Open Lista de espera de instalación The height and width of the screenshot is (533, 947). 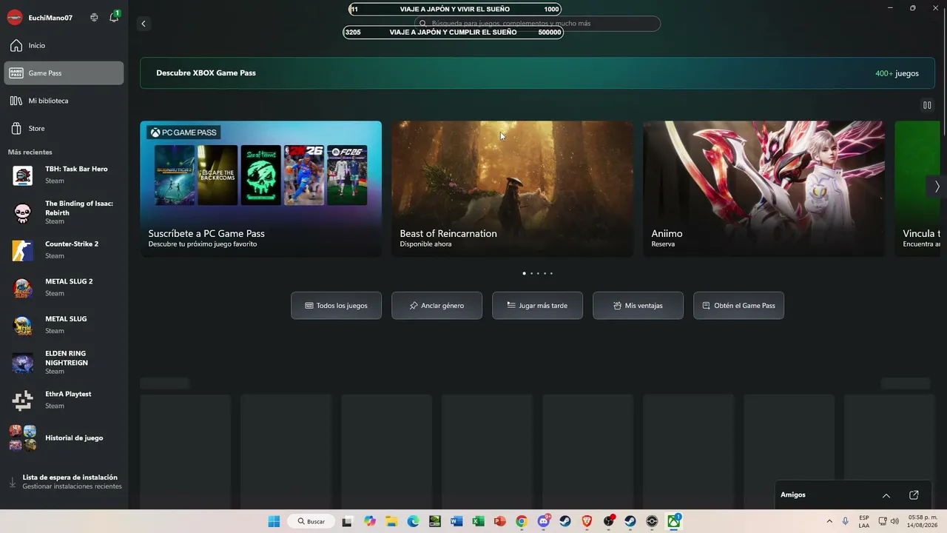(x=64, y=482)
